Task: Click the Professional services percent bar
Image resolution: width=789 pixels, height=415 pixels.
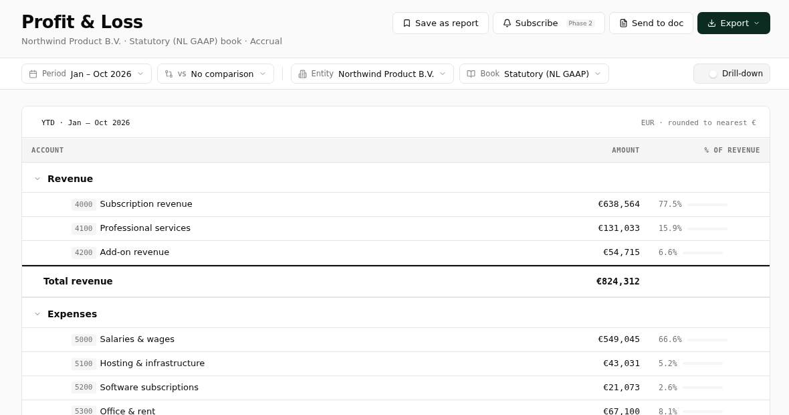Action: pyautogui.click(x=707, y=229)
